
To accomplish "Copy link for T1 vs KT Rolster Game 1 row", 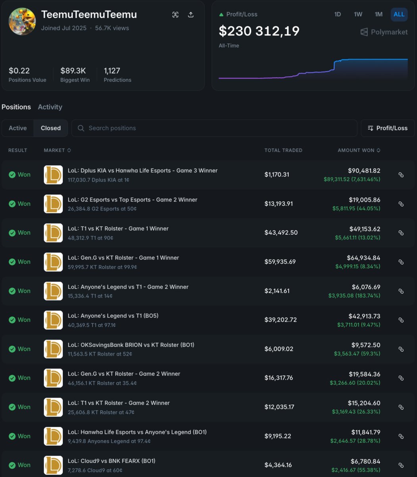I will point(401,233).
